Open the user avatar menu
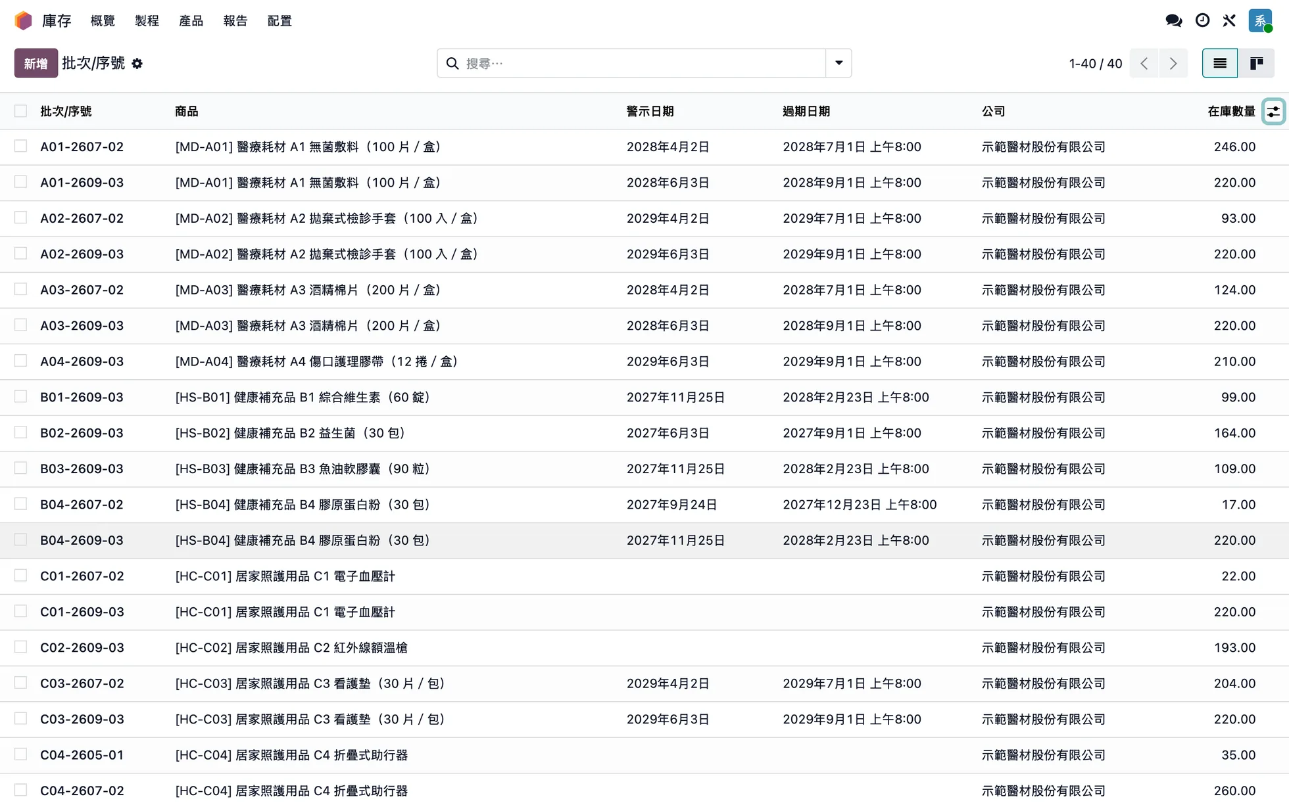This screenshot has height=805, width=1289. (1260, 20)
